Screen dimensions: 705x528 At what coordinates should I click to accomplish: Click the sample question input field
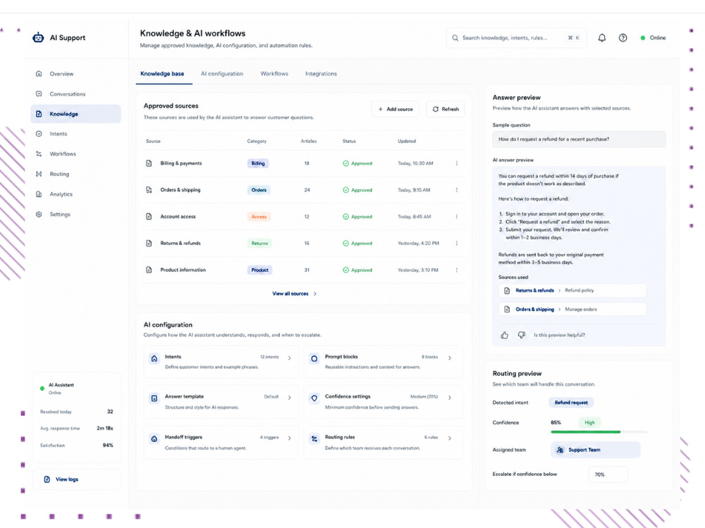(579, 139)
